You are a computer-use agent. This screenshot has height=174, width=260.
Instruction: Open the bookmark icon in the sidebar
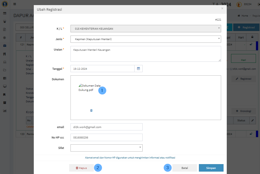[x=5, y=95]
